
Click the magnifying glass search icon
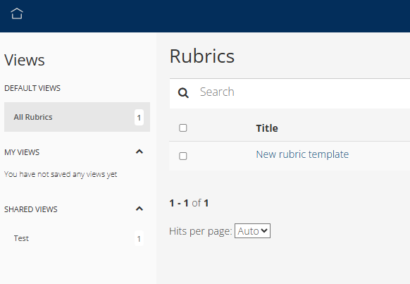(183, 92)
